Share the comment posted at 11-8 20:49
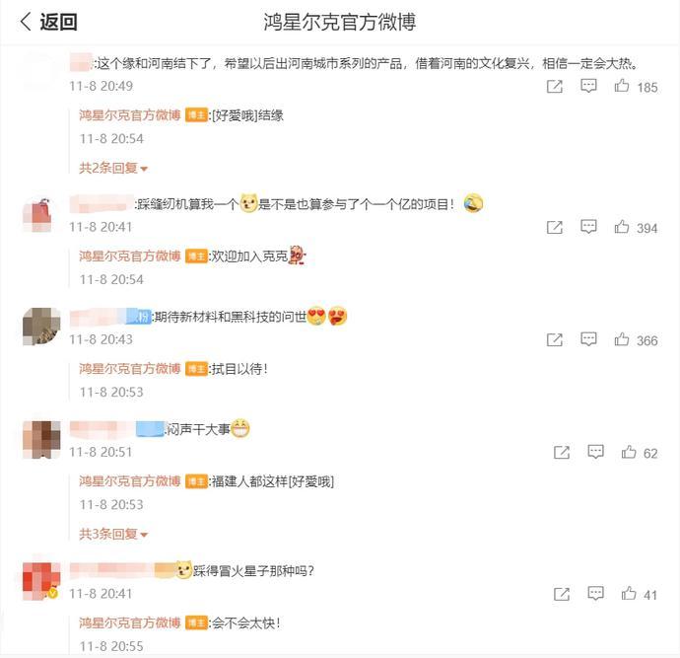This screenshot has height=658, width=680. (554, 87)
